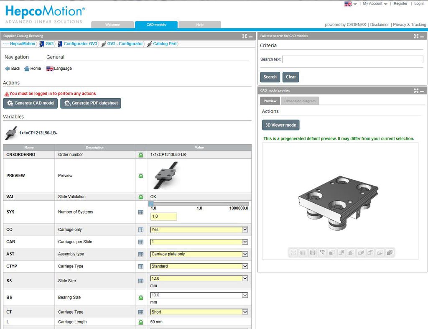
Task: Switch to the Dimension diagram tab
Action: coord(300,101)
